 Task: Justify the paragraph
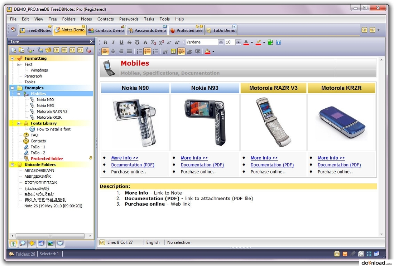pyautogui.click(x=129, y=51)
